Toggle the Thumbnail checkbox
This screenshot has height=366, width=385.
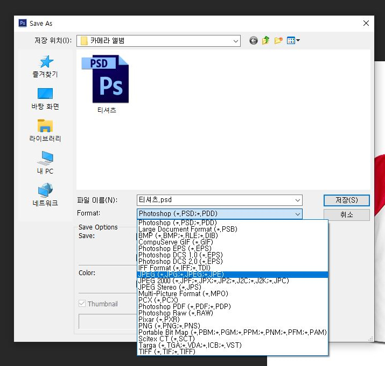pos(82,304)
